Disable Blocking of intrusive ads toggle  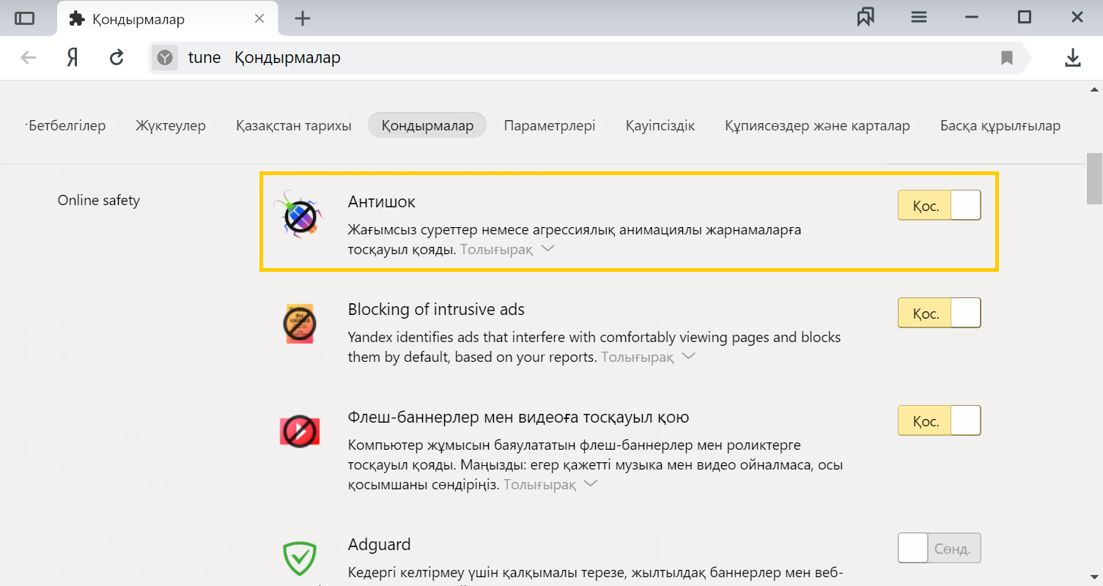pos(939,314)
